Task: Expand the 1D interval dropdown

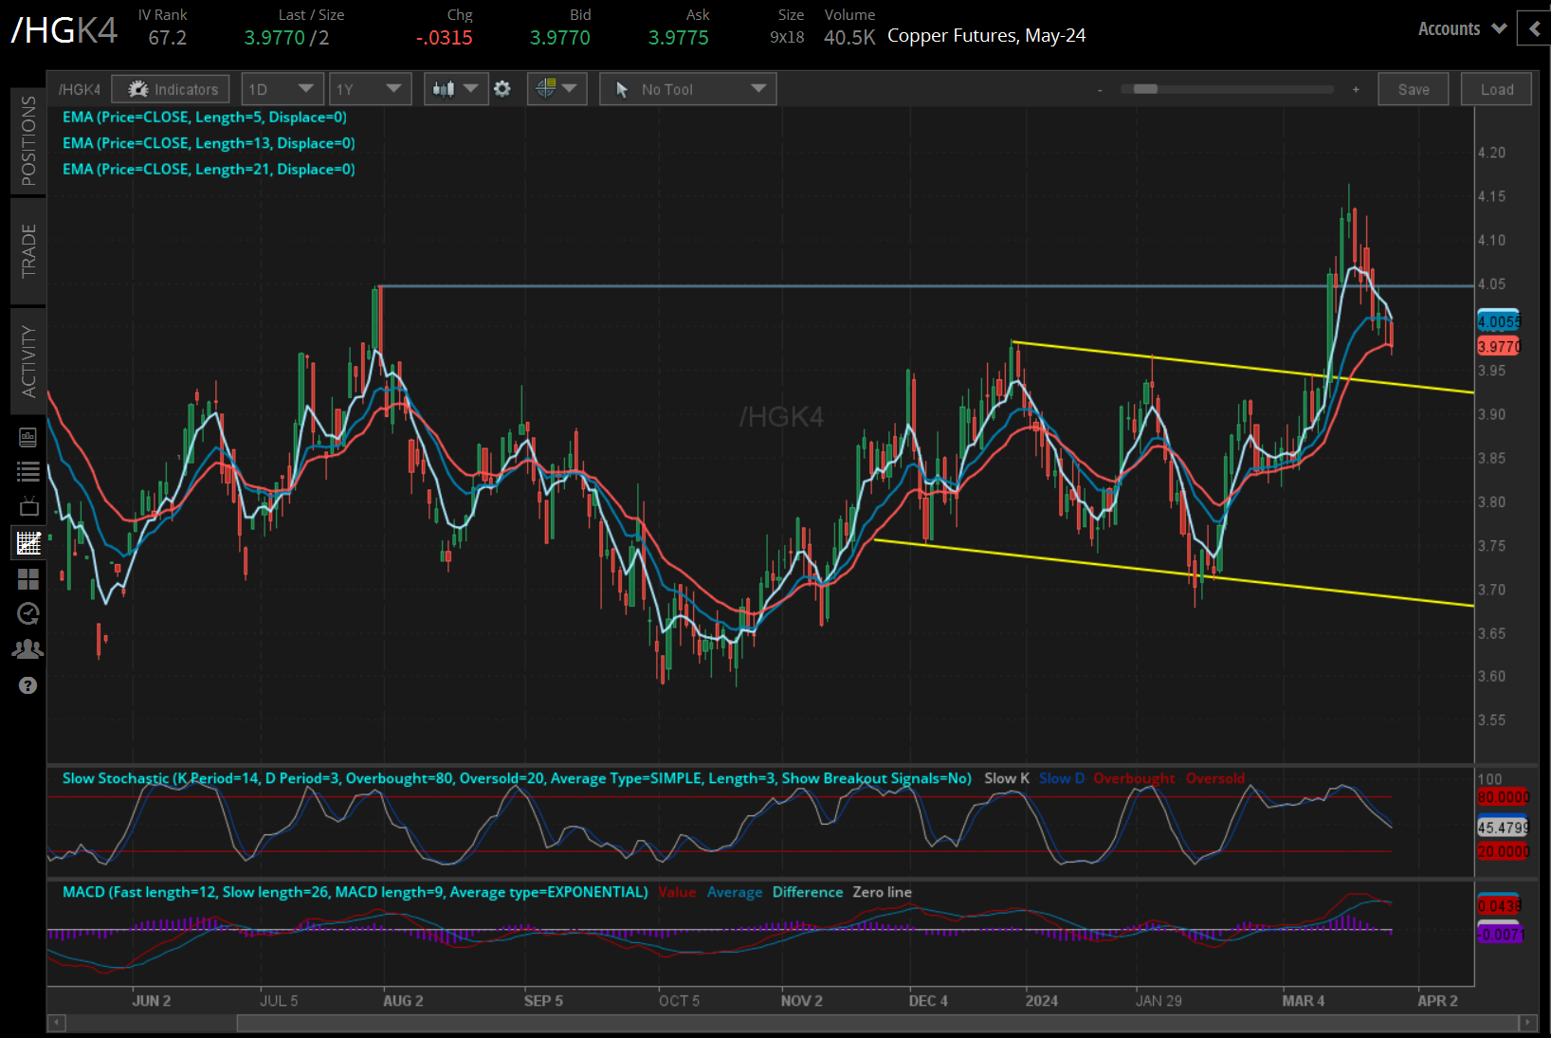Action: pos(282,89)
